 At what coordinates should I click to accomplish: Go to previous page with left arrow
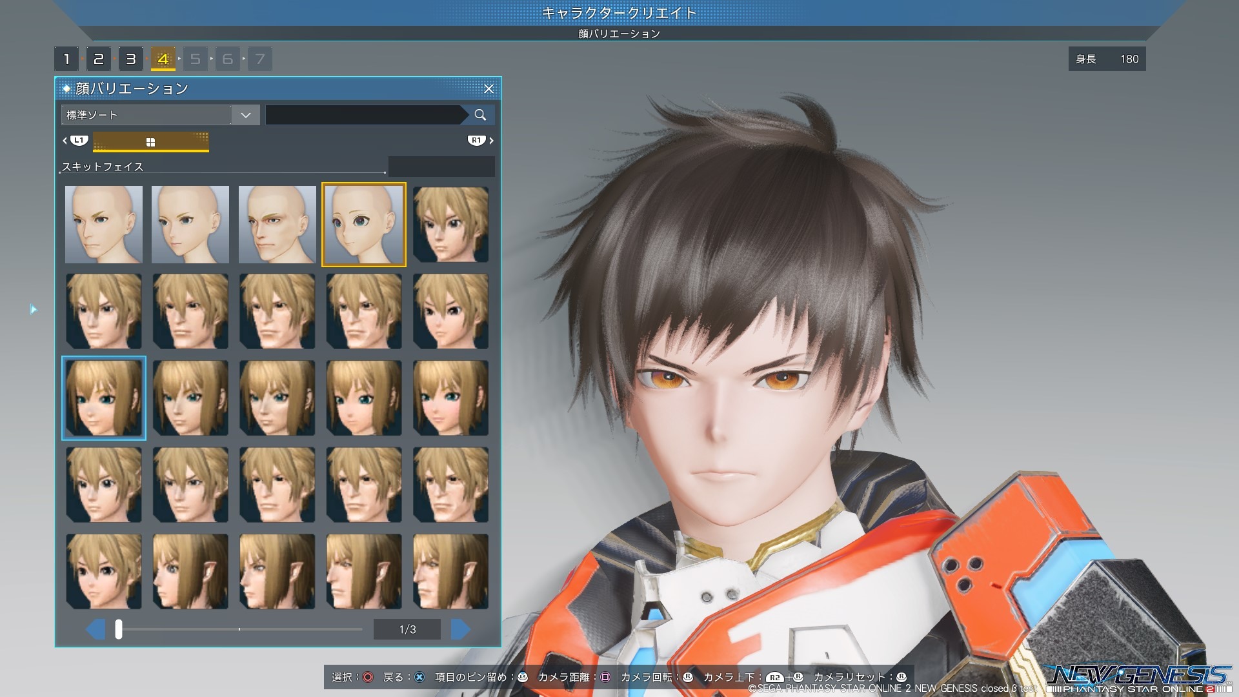(96, 629)
